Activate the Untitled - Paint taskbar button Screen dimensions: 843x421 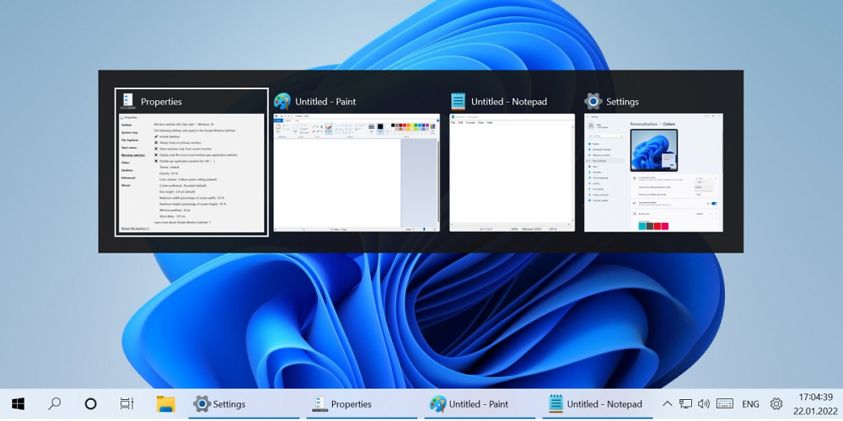pos(480,404)
